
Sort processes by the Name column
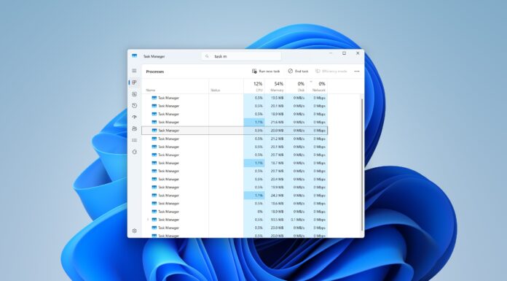[176, 86]
